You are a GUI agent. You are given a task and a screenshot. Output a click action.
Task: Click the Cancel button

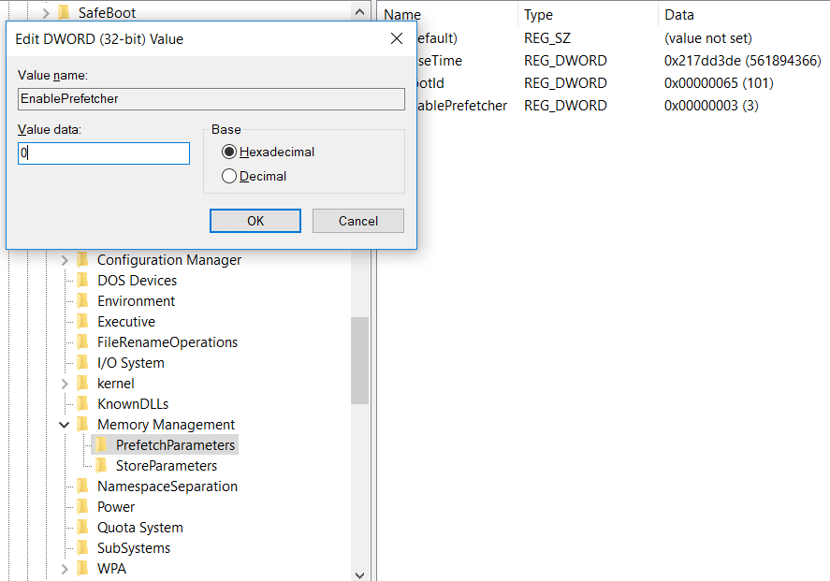tap(357, 221)
